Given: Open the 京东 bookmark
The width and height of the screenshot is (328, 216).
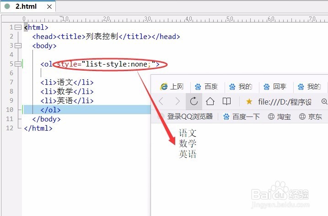Looking at the screenshot, I should (x=311, y=116).
